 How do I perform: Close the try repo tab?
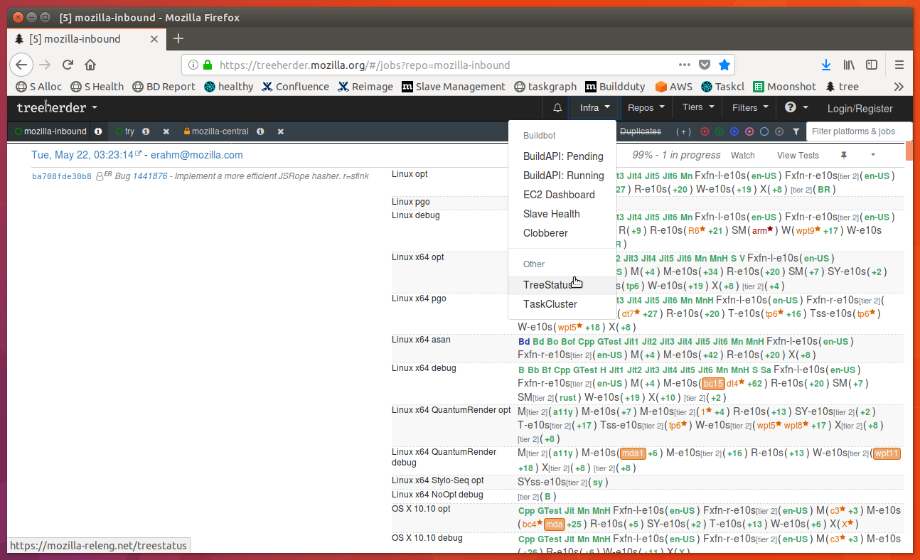(x=166, y=131)
